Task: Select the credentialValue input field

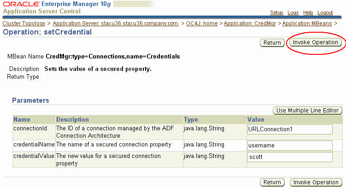Action: pos(290,157)
